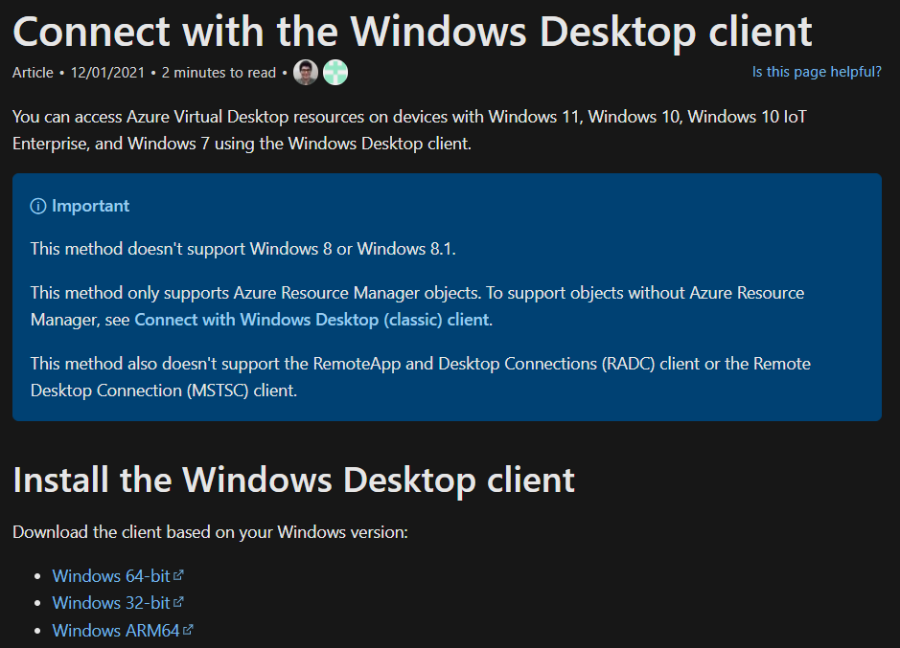This screenshot has width=900, height=648.
Task: Open the first contributor's photo avatar
Action: pos(306,73)
